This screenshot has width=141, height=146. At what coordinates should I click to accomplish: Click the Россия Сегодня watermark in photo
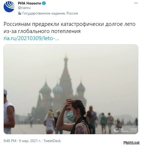pyautogui.click(x=133, y=130)
